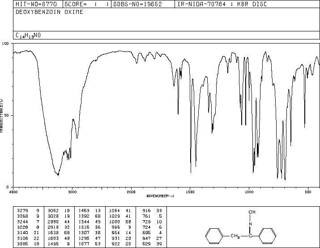Click the OH group in the structure
Viewport: 320px width, 248px height.
[252, 212]
